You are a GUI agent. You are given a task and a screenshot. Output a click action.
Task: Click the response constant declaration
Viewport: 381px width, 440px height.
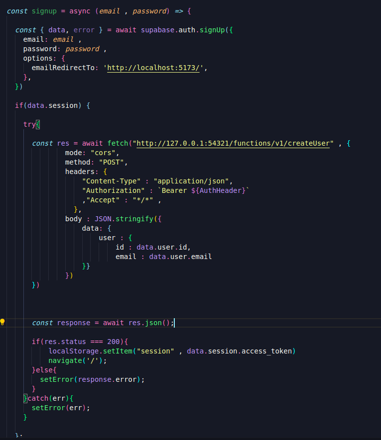(x=74, y=323)
